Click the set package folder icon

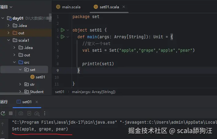coord(26,69)
